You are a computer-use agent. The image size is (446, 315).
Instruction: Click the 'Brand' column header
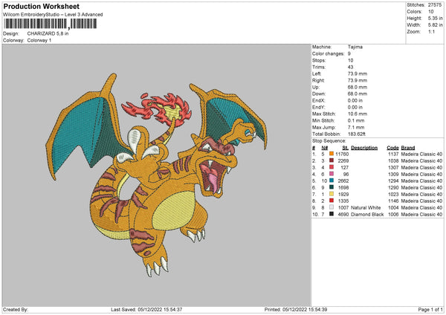pyautogui.click(x=408, y=148)
